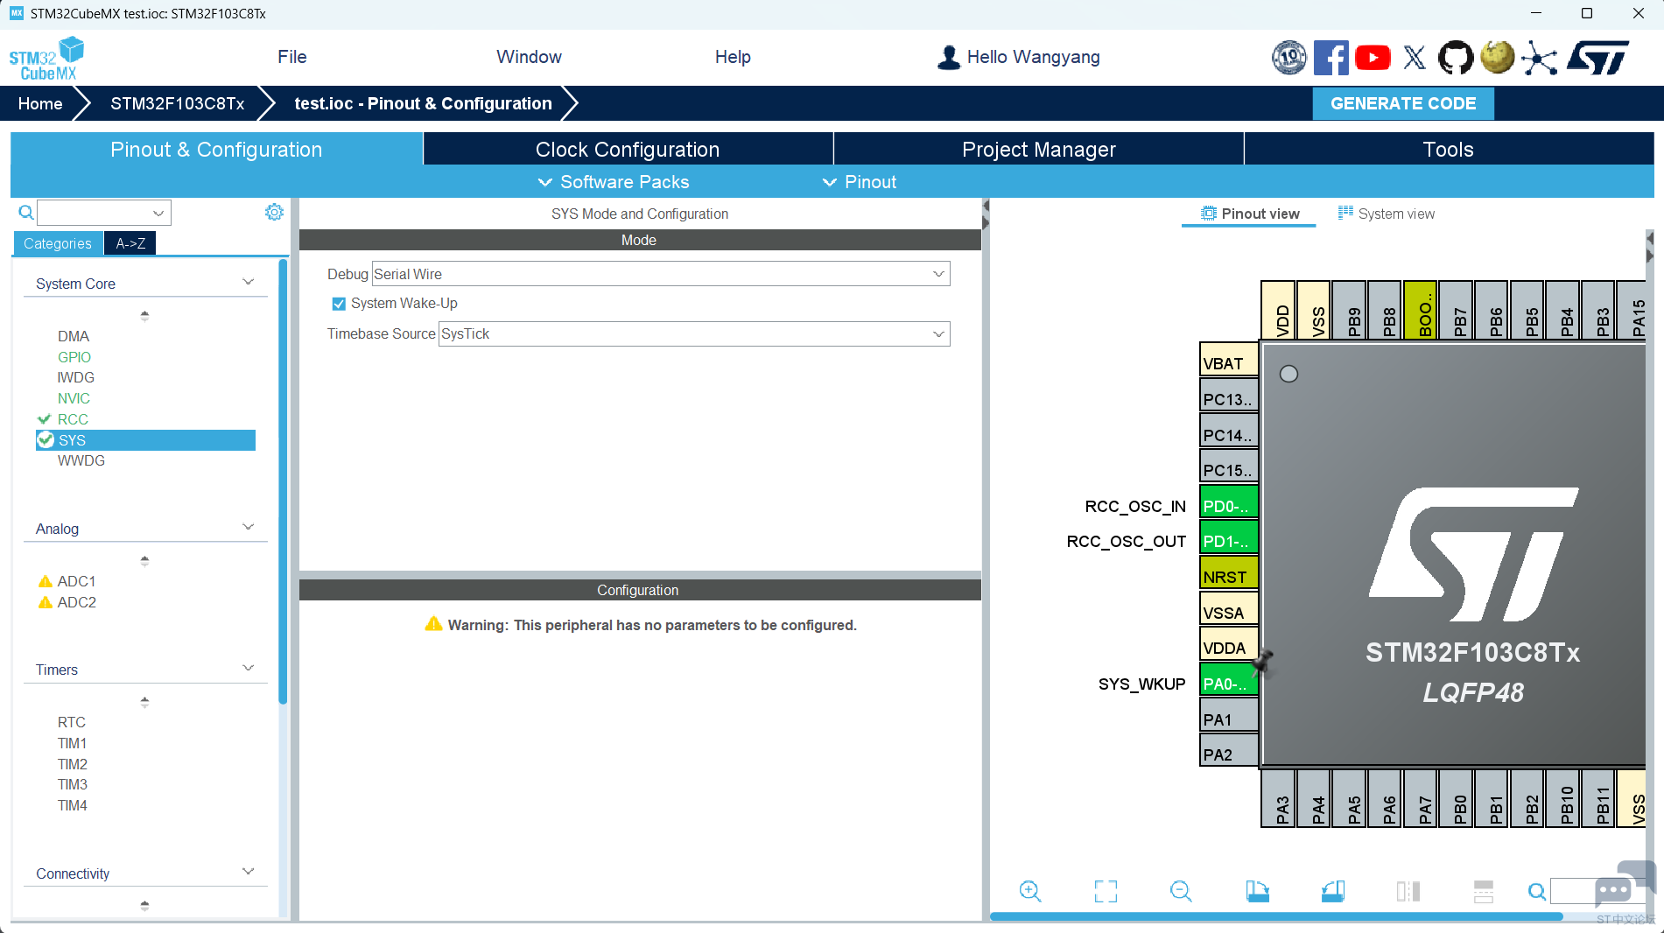
Task: Open the GitHub icon
Action: 1456,58
